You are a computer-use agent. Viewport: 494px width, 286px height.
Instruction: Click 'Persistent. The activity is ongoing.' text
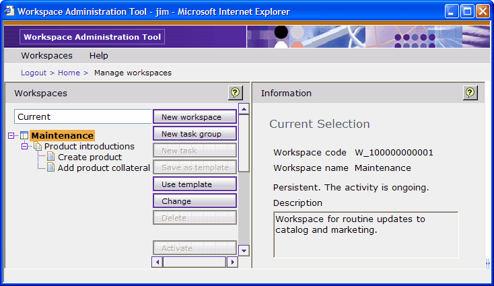(x=351, y=187)
